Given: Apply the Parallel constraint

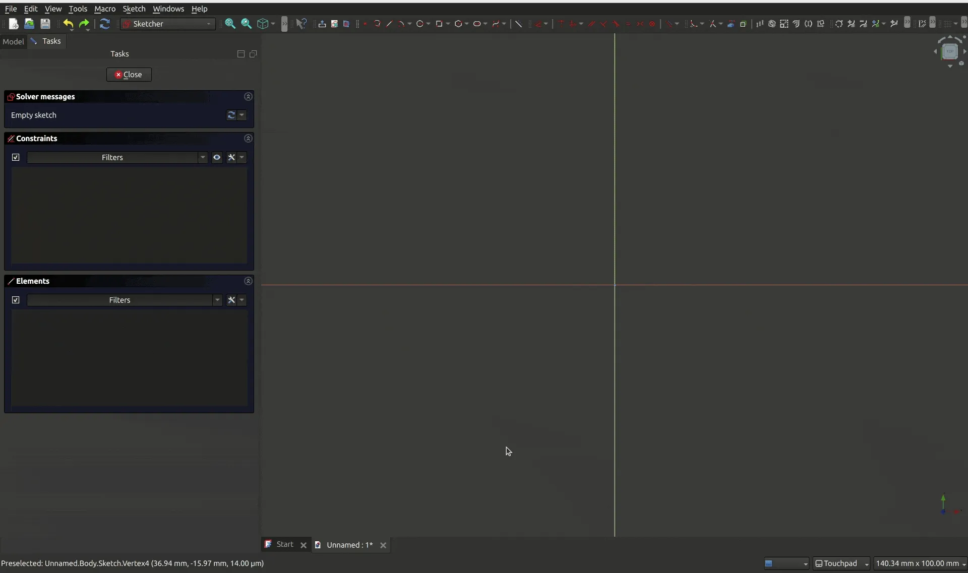Looking at the screenshot, I should point(591,24).
